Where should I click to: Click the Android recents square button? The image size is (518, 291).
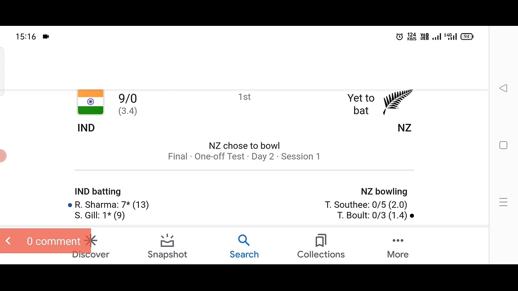(x=503, y=145)
